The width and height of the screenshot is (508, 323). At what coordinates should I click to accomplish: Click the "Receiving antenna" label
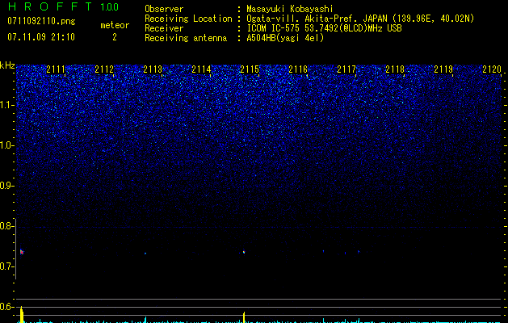click(186, 38)
